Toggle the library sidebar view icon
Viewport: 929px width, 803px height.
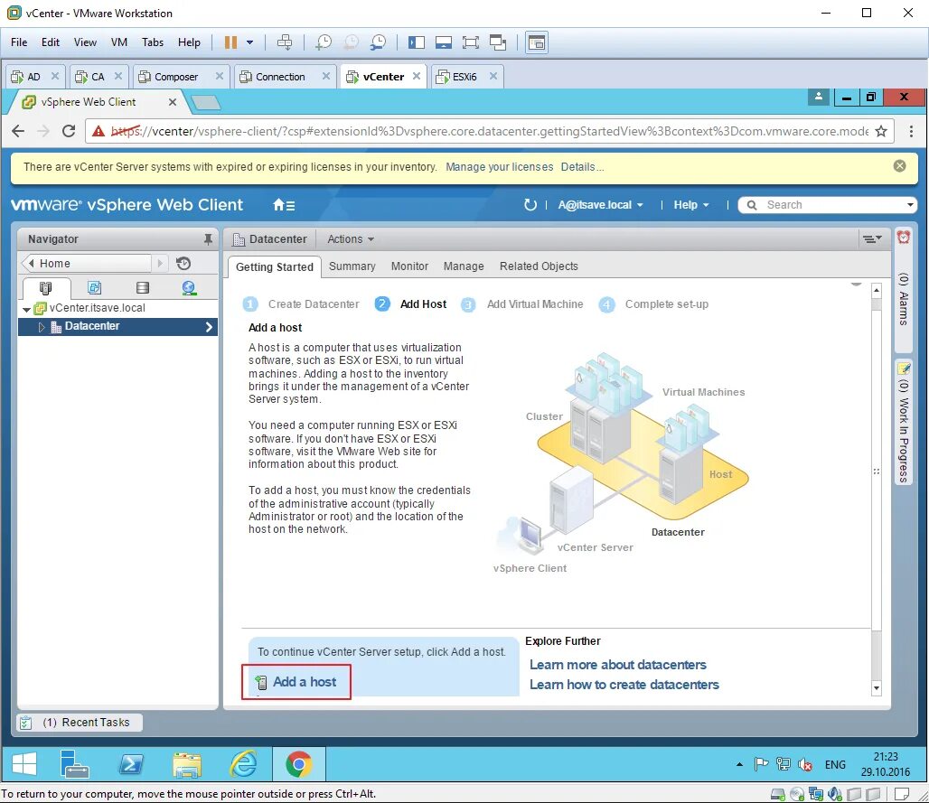417,42
